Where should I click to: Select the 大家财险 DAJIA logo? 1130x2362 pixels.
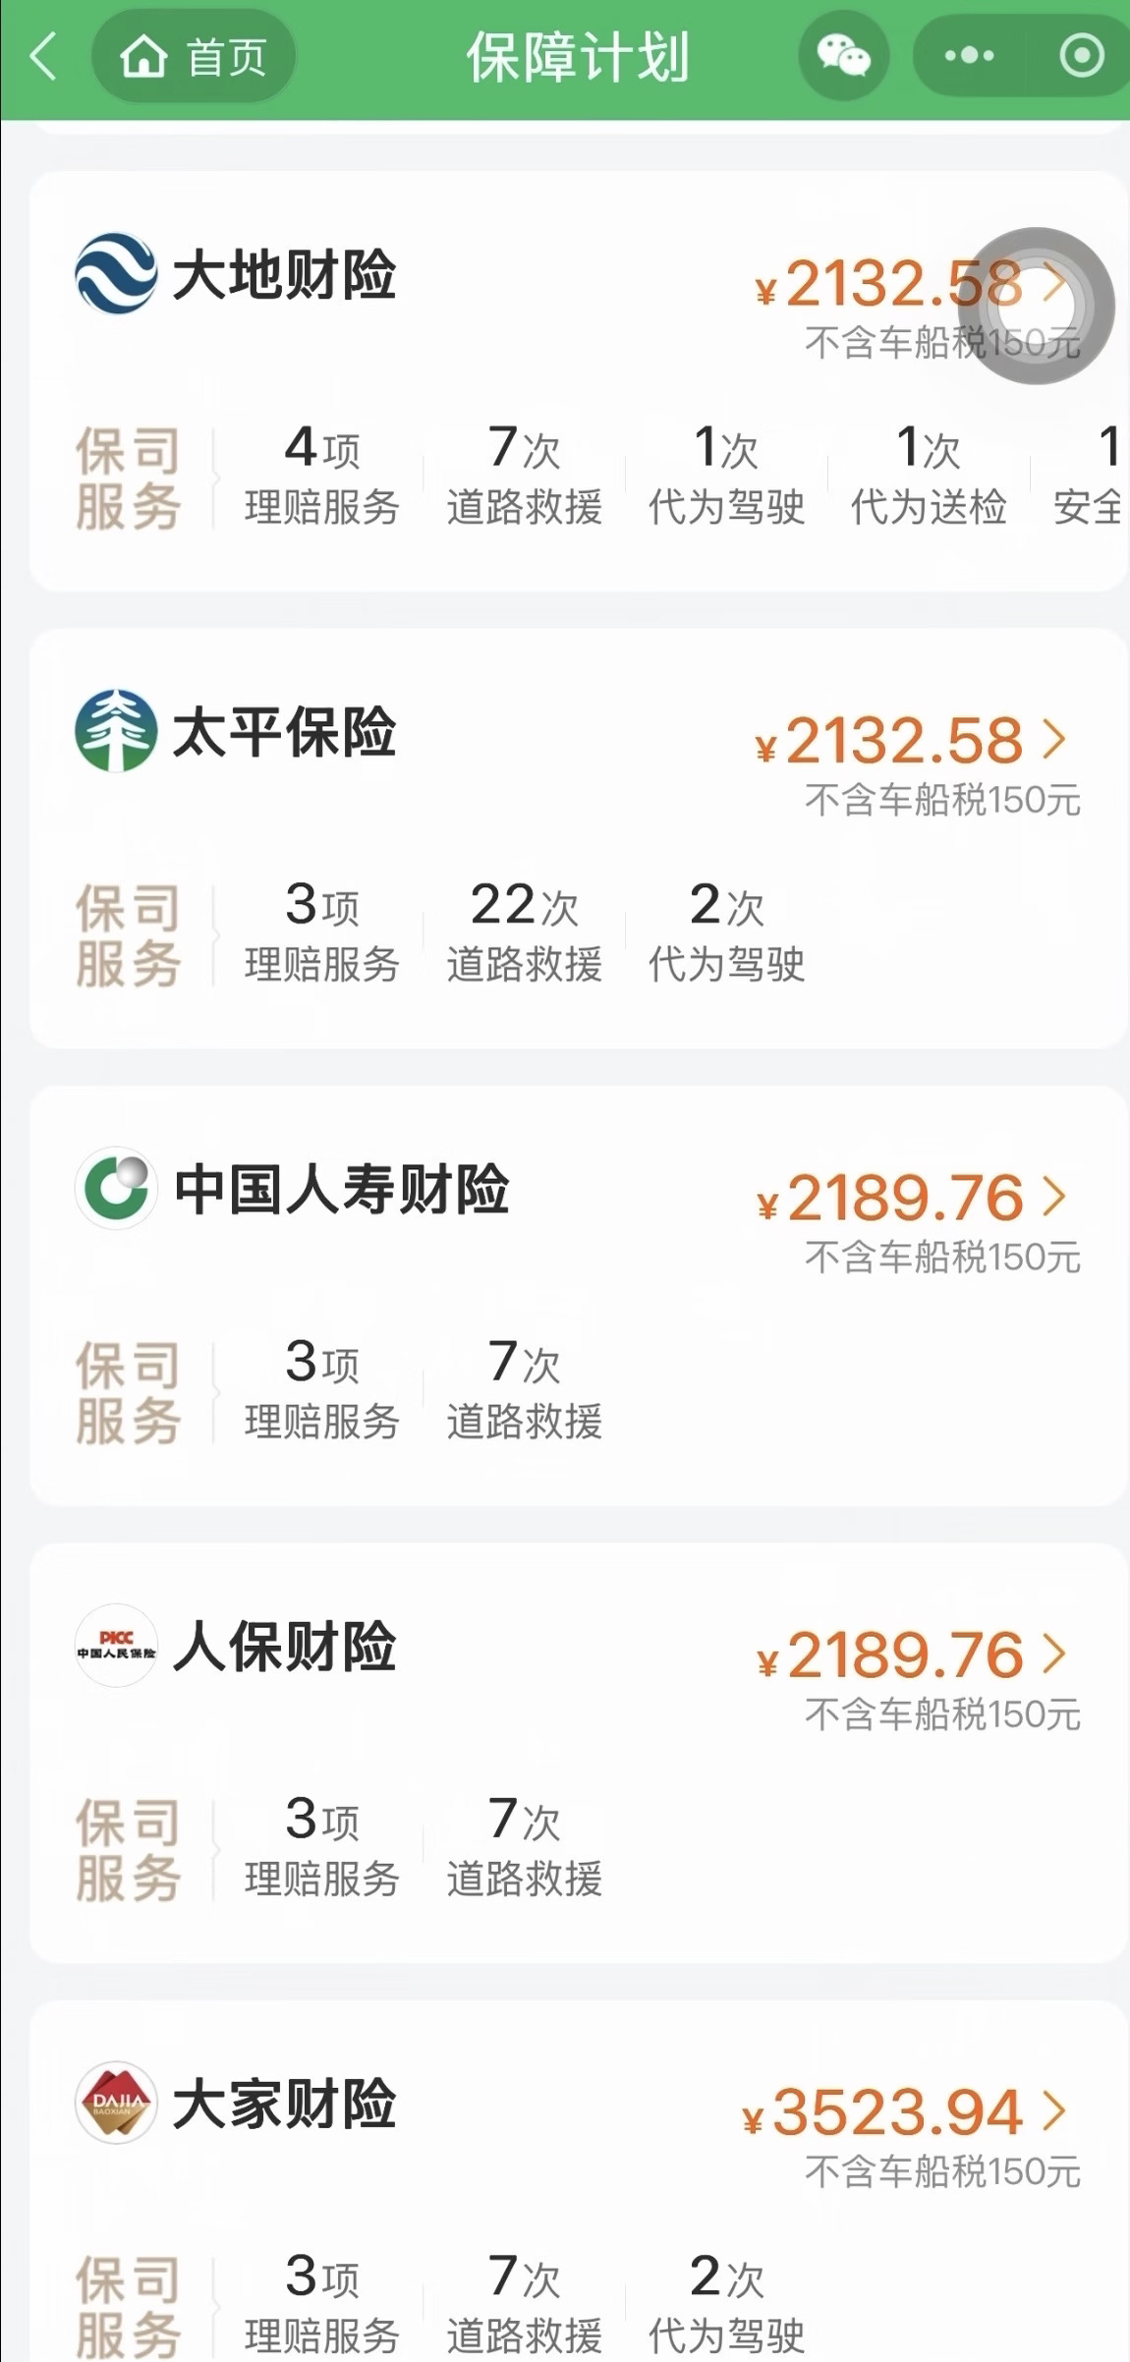click(116, 2103)
